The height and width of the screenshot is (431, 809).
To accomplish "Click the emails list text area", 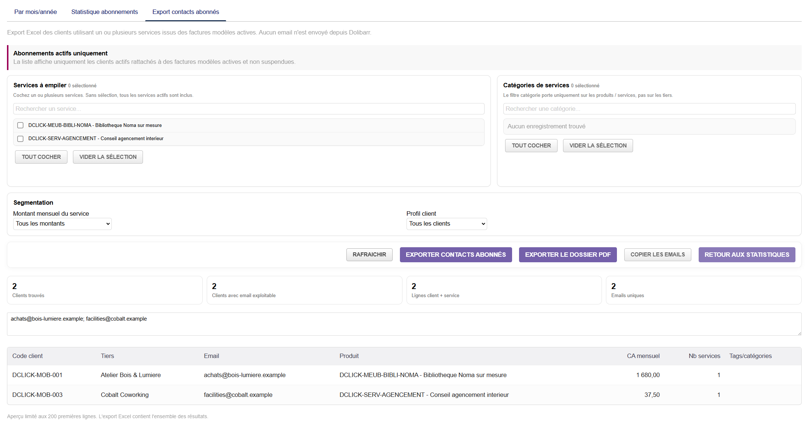I will 404,324.
